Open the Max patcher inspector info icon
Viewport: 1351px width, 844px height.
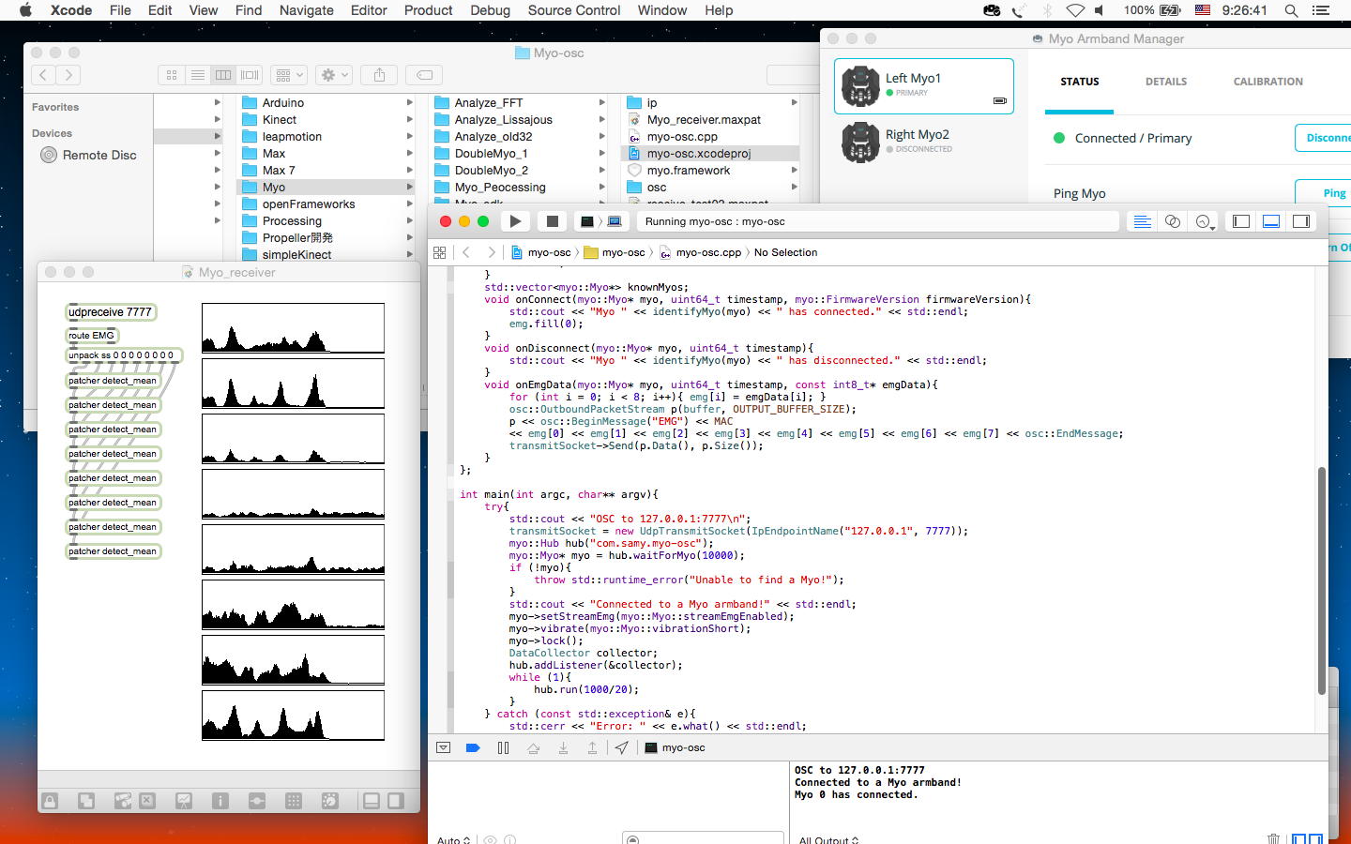click(220, 800)
